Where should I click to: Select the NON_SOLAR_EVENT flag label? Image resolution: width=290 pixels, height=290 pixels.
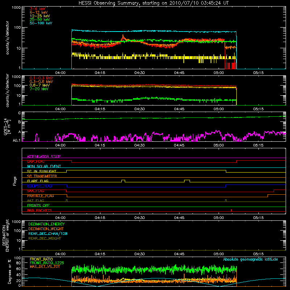pyautogui.click(x=44, y=166)
